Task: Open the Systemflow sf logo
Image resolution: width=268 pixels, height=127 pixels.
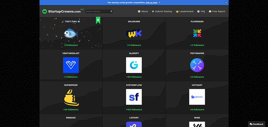Action: pyautogui.click(x=134, y=97)
